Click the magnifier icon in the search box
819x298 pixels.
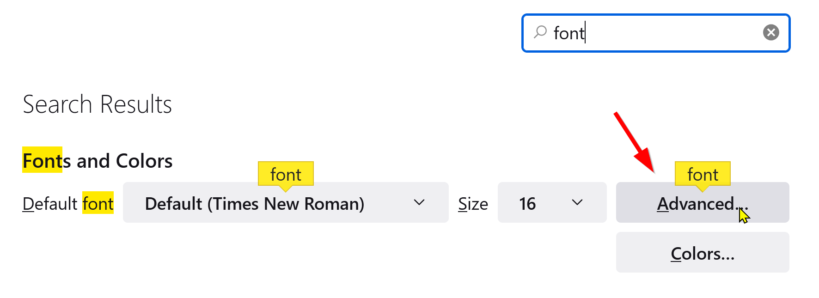540,32
